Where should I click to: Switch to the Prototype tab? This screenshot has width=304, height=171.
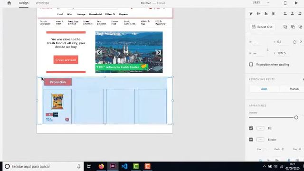(42, 3)
